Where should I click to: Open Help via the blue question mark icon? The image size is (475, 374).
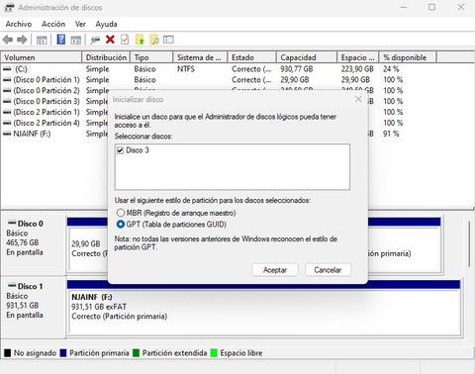point(61,40)
